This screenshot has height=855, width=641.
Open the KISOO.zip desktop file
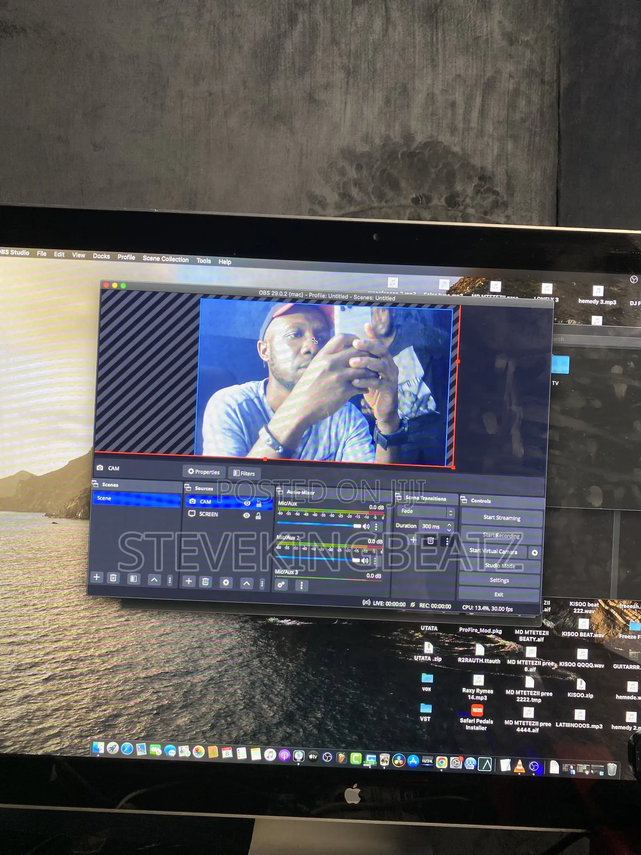tap(581, 688)
